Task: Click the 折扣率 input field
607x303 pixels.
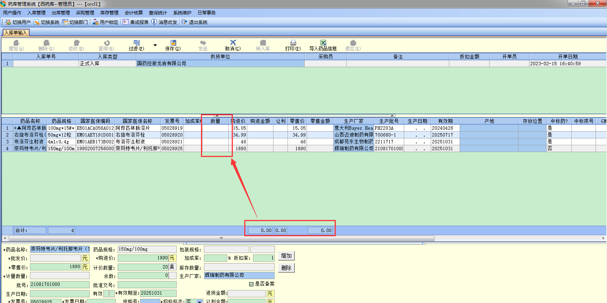Action: pos(264,258)
